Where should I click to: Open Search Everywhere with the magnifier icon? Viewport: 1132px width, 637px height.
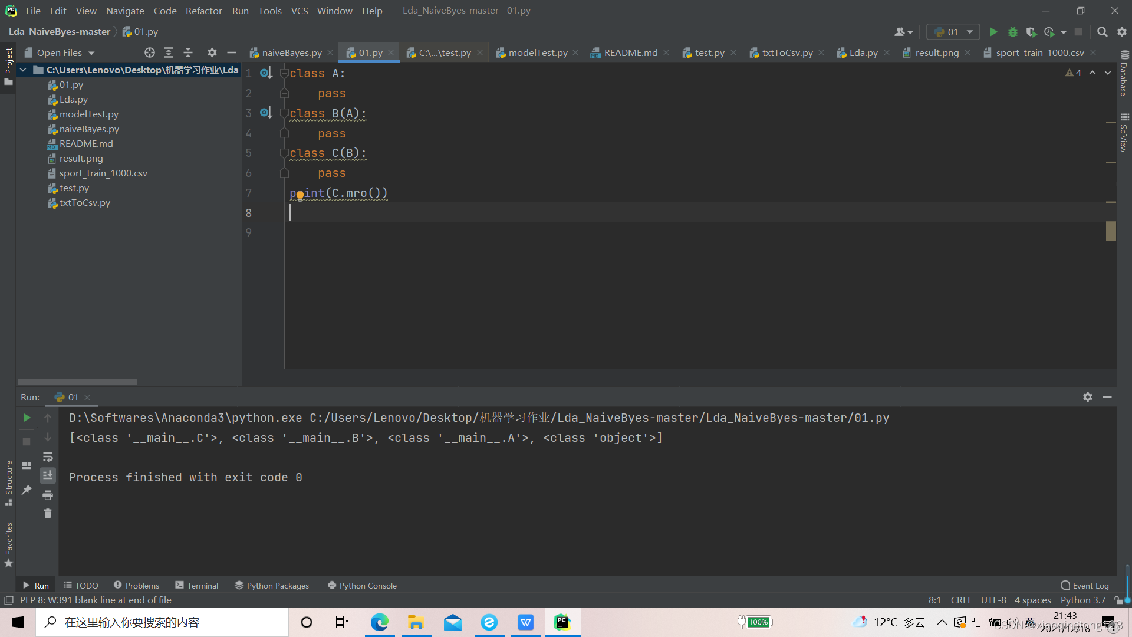click(x=1102, y=32)
